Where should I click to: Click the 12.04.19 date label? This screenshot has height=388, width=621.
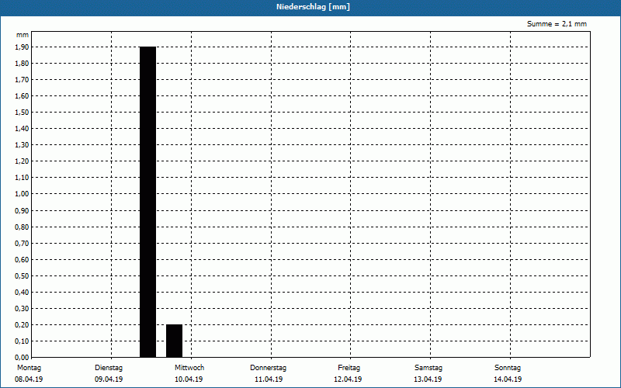tap(348, 379)
